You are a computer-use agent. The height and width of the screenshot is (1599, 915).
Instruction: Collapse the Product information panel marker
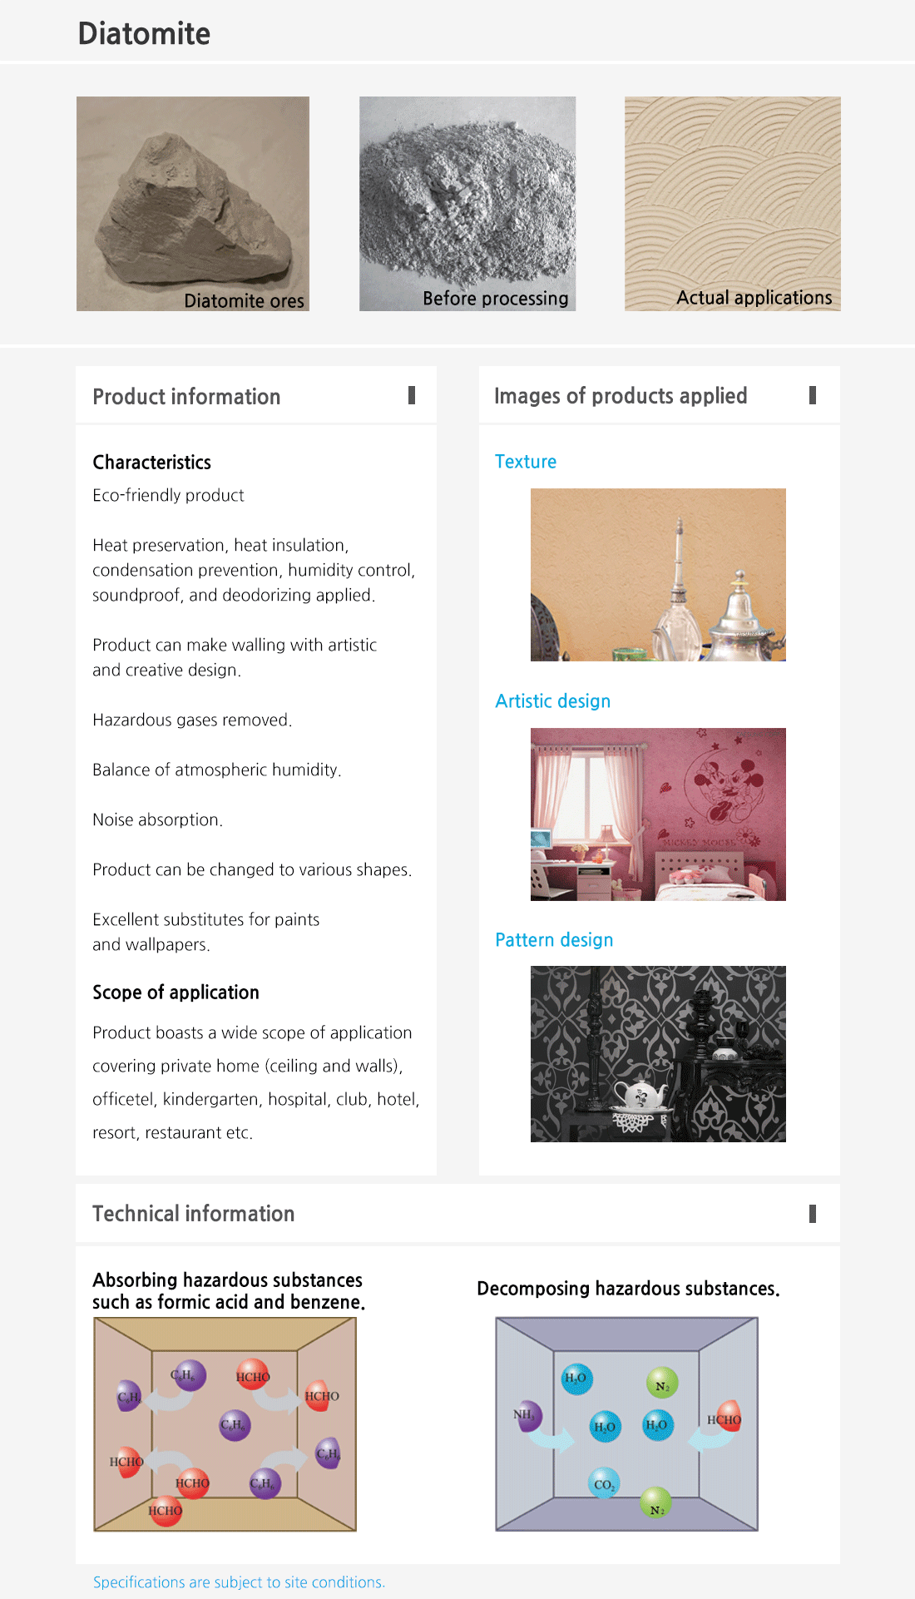coord(412,395)
